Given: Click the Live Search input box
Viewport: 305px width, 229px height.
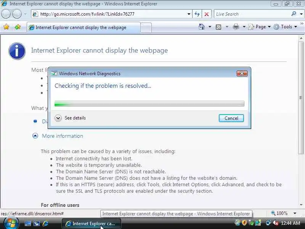Looking at the screenshot, I should click(252, 14).
